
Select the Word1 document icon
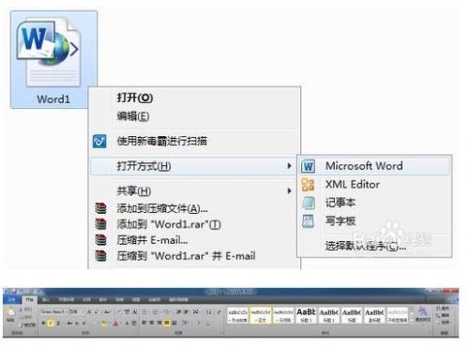pos(53,59)
